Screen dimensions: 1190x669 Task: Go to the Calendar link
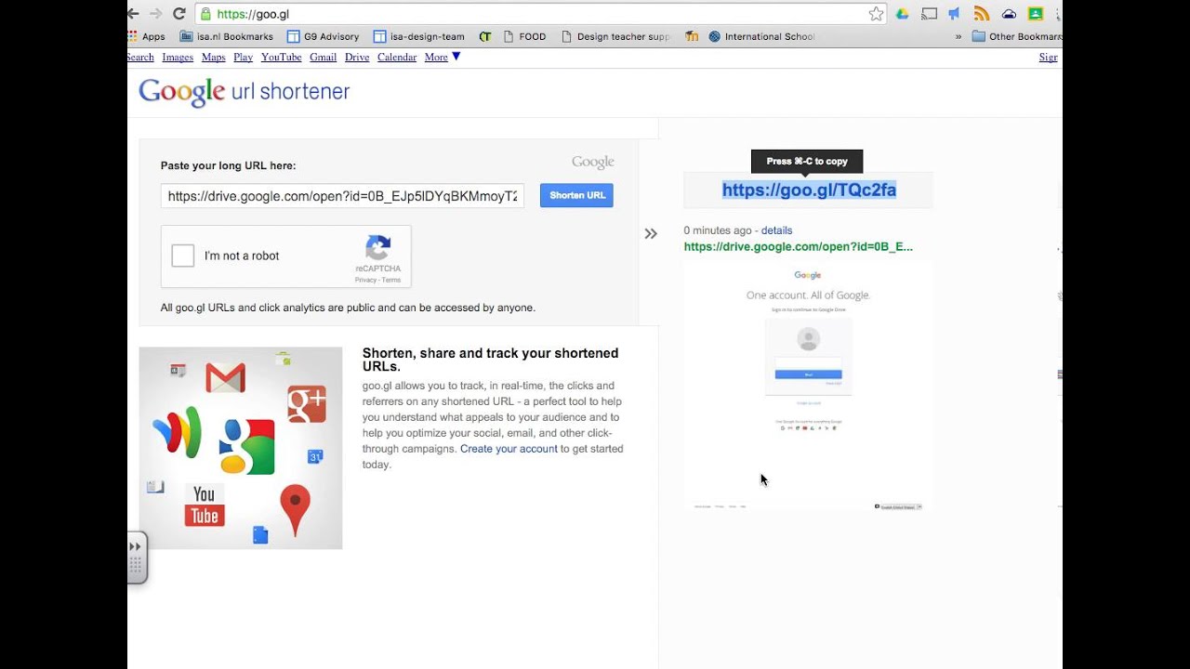click(397, 57)
